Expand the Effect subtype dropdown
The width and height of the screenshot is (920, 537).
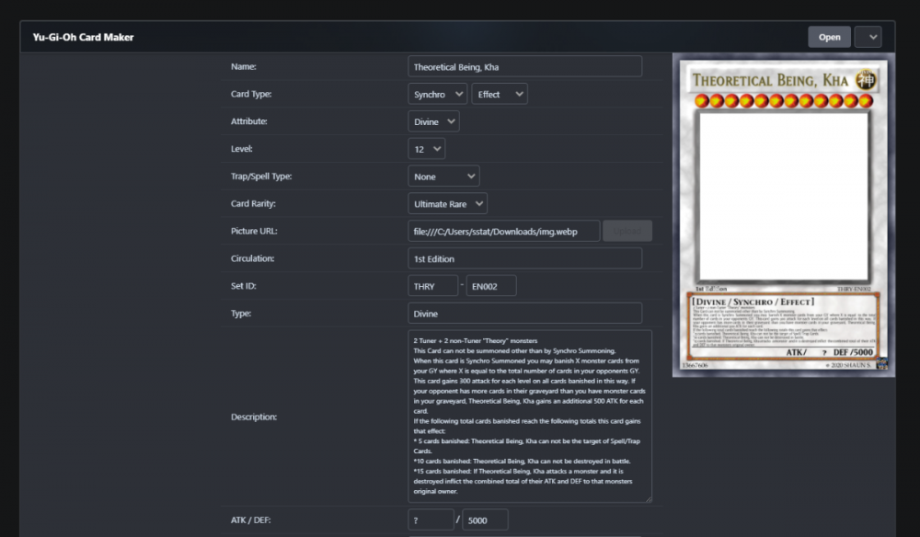coord(500,94)
